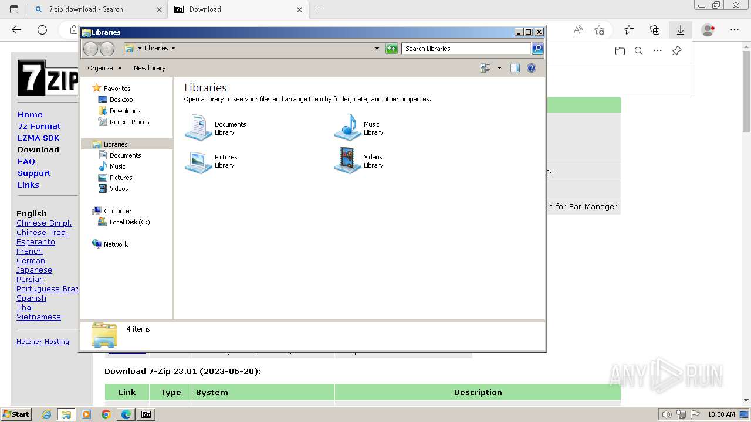Open browser Settings and more menu
The image size is (751, 422).
[x=735, y=30]
